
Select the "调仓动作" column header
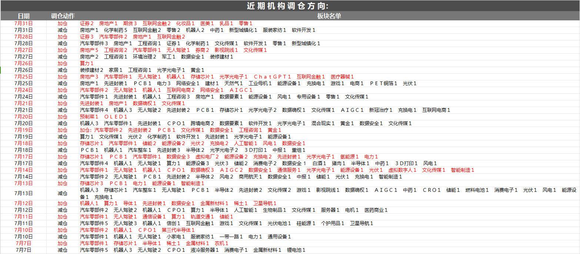pyautogui.click(x=63, y=16)
